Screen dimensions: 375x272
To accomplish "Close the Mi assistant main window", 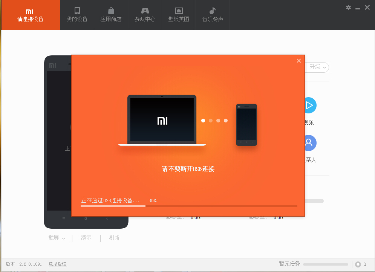I will click(367, 8).
